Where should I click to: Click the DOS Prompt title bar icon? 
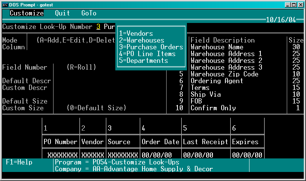click(x=5, y=4)
